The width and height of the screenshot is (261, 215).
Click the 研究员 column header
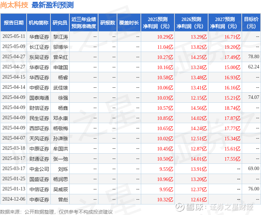(x=60, y=23)
